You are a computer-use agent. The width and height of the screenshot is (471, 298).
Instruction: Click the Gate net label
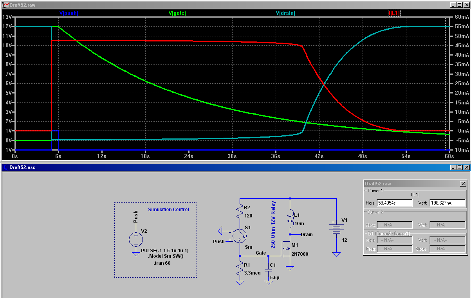click(x=262, y=253)
